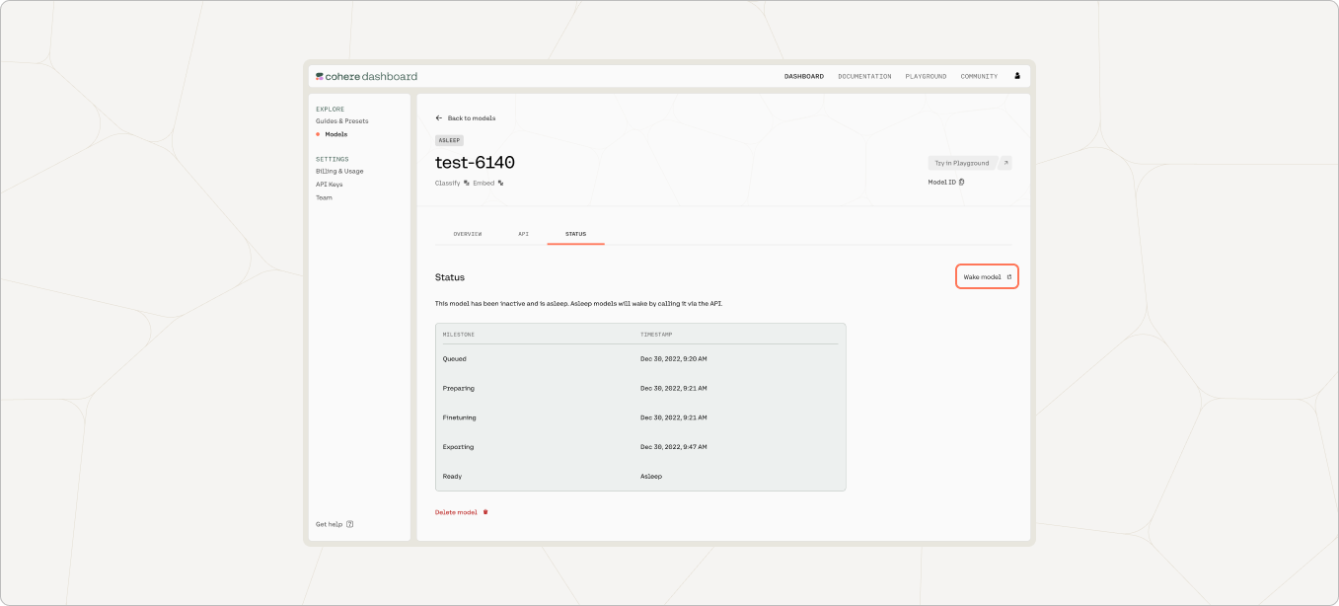Click the Wake model button
The image size is (1339, 606).
coord(987,277)
